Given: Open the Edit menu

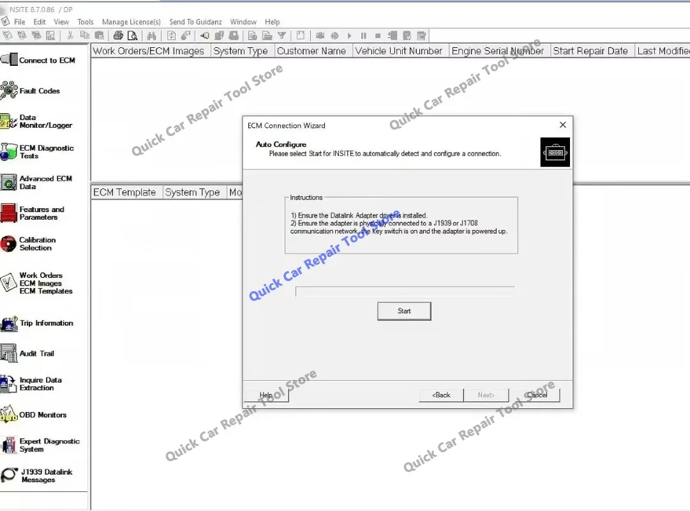Looking at the screenshot, I should click(39, 22).
